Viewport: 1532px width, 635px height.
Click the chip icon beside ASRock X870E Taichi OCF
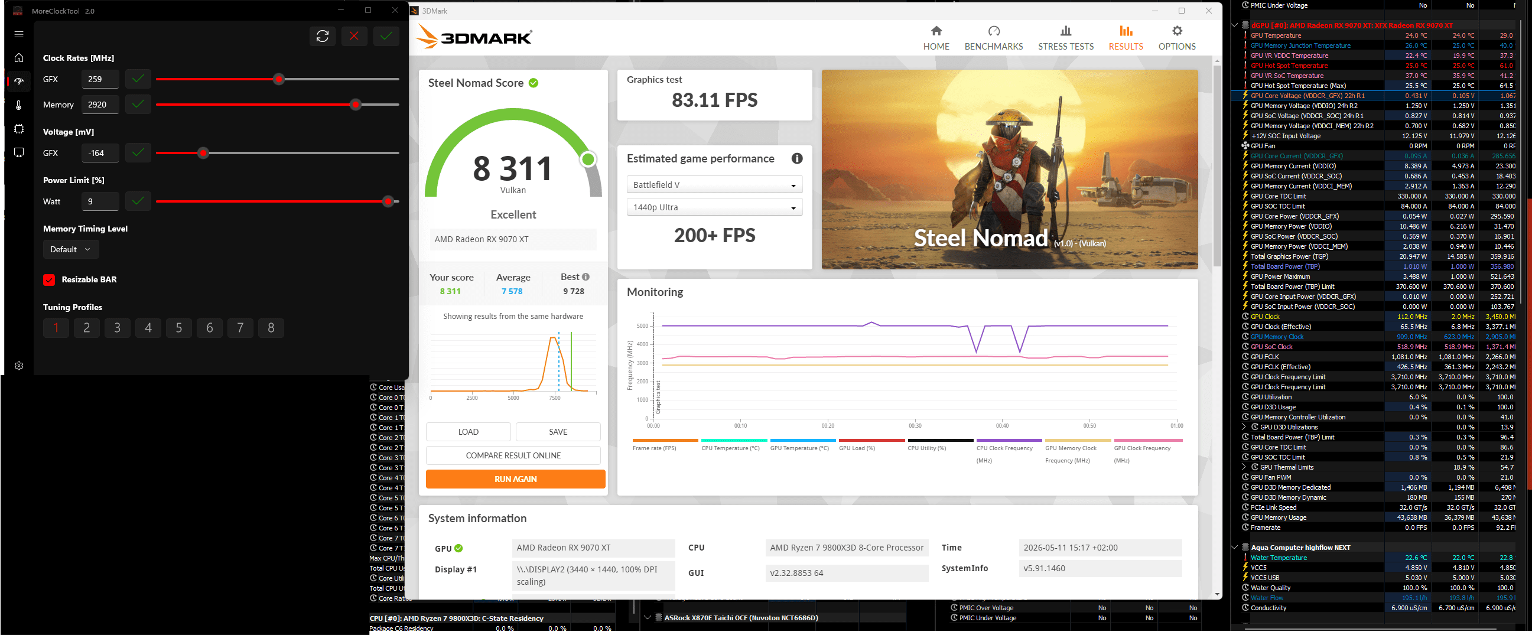658,618
